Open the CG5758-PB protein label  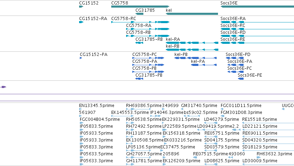(144, 68)
